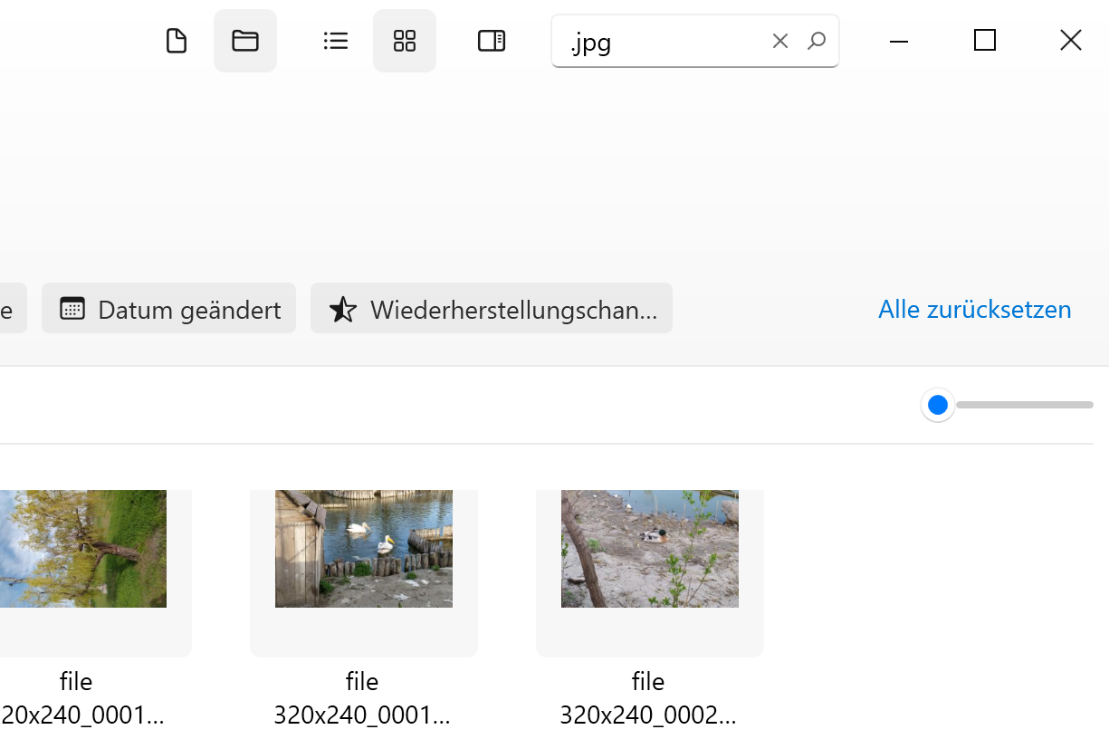
Task: Switch to the file view icon
Action: coord(177,41)
